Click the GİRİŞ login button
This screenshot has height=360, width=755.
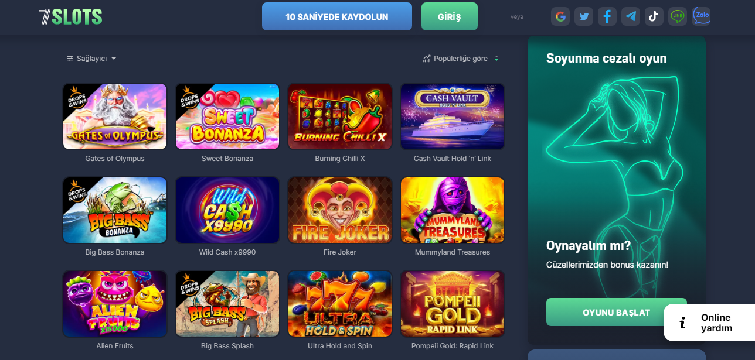[450, 16]
